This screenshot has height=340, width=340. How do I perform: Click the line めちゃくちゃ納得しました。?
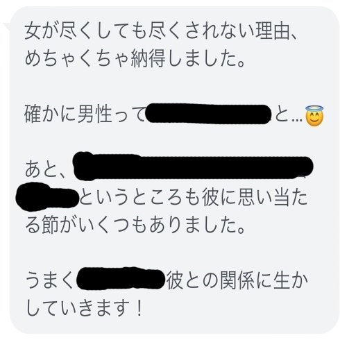[x=135, y=59]
